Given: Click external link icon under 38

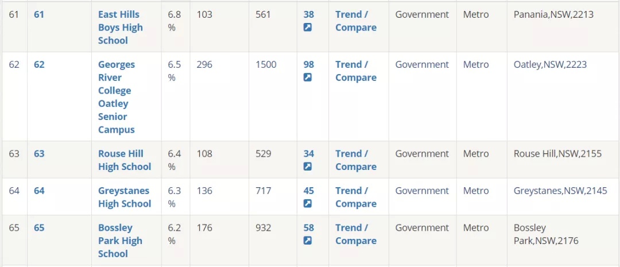Looking at the screenshot, I should tap(308, 28).
